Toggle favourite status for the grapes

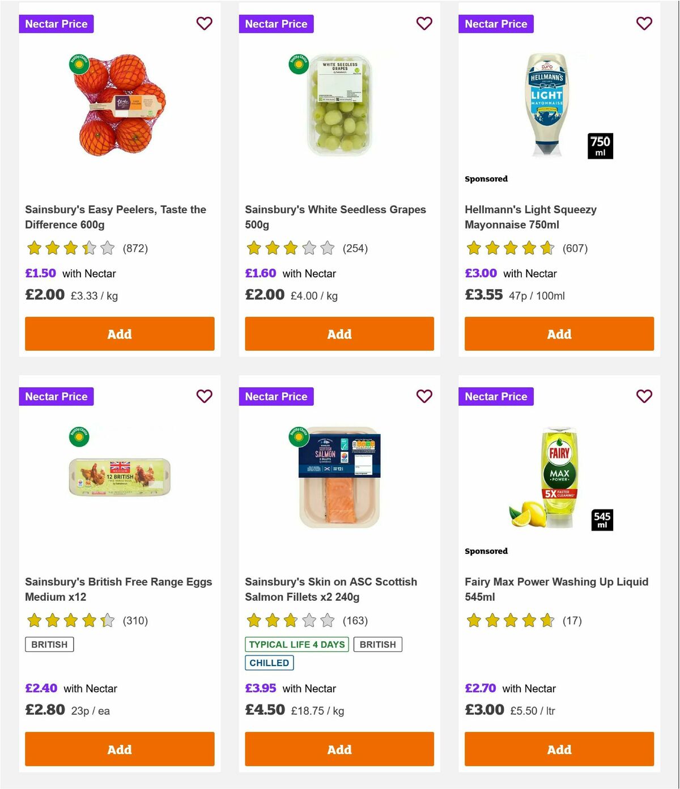click(424, 24)
